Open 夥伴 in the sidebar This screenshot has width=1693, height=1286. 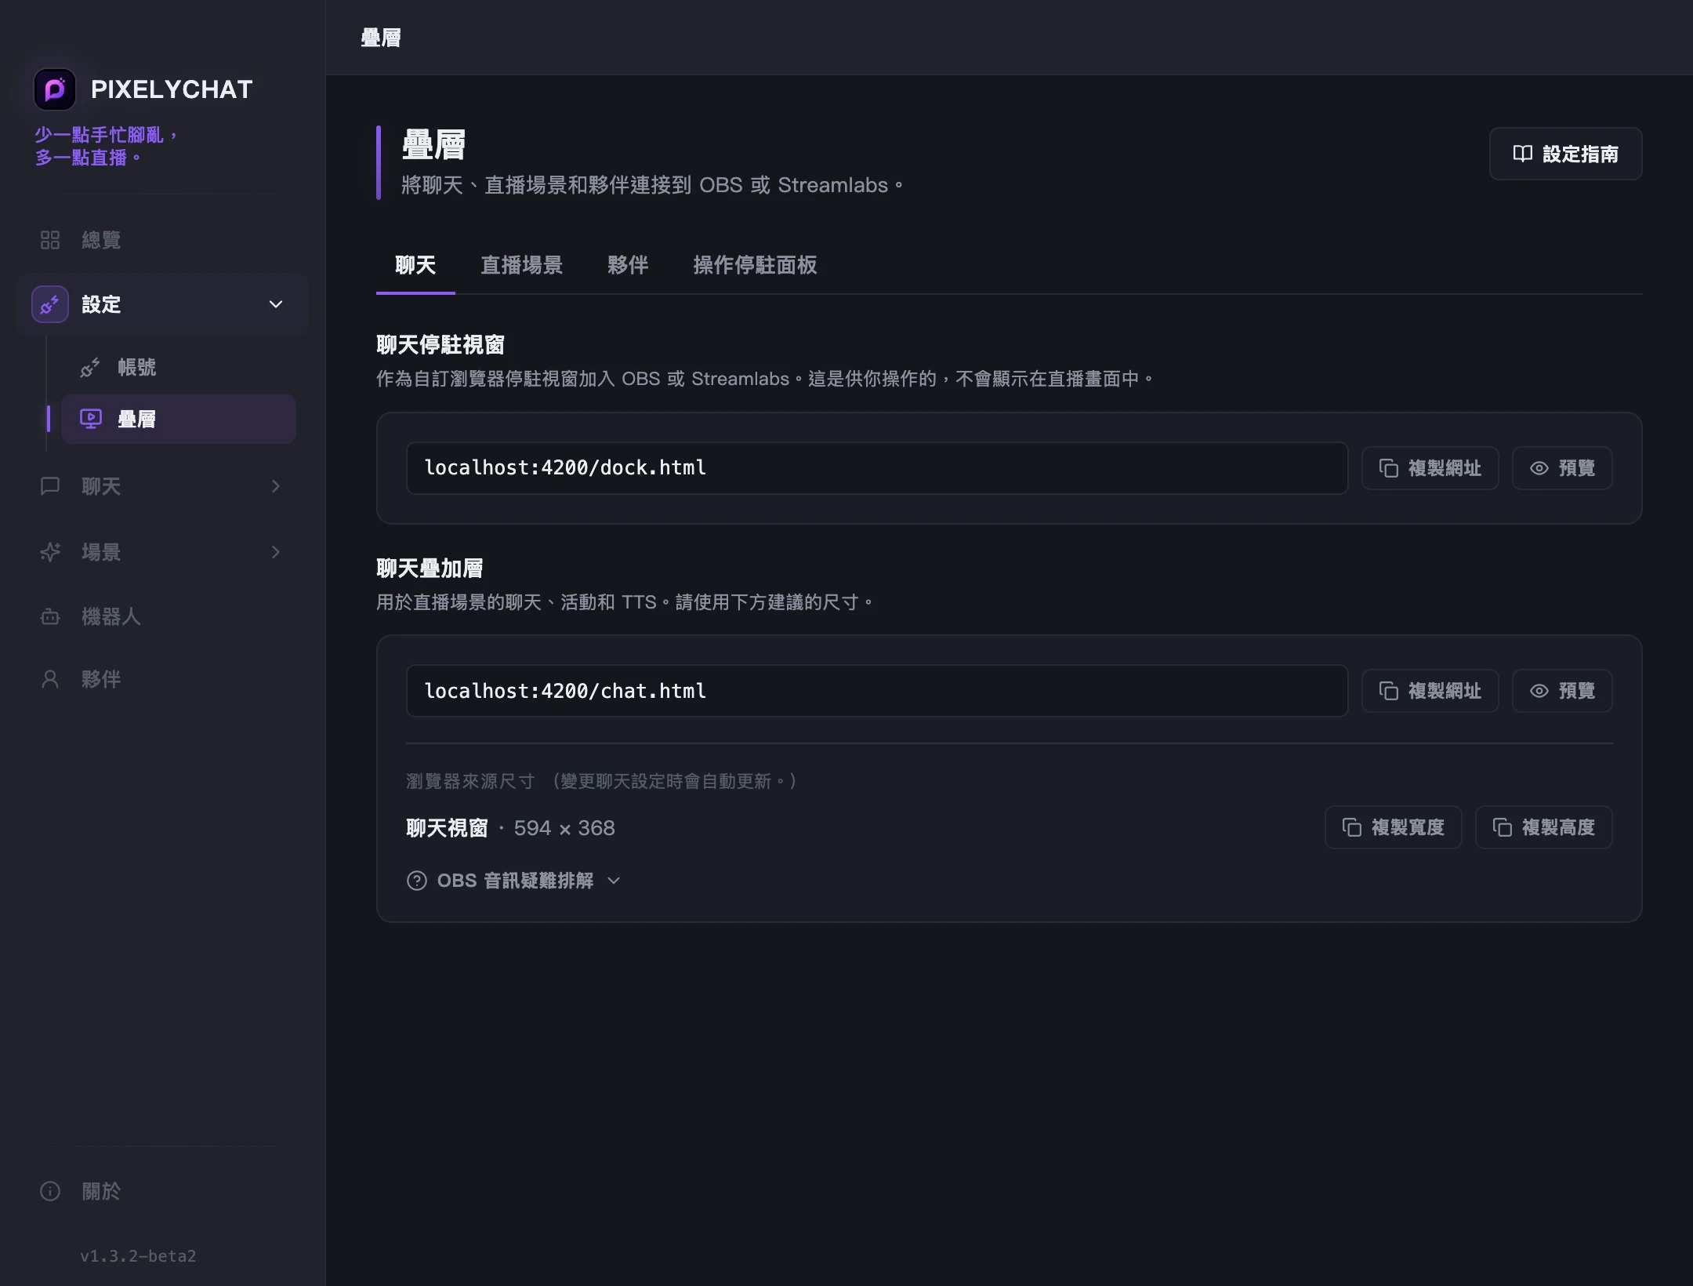(162, 679)
